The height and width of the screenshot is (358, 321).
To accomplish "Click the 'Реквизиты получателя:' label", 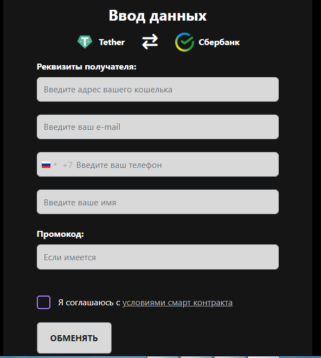I will (x=87, y=67).
